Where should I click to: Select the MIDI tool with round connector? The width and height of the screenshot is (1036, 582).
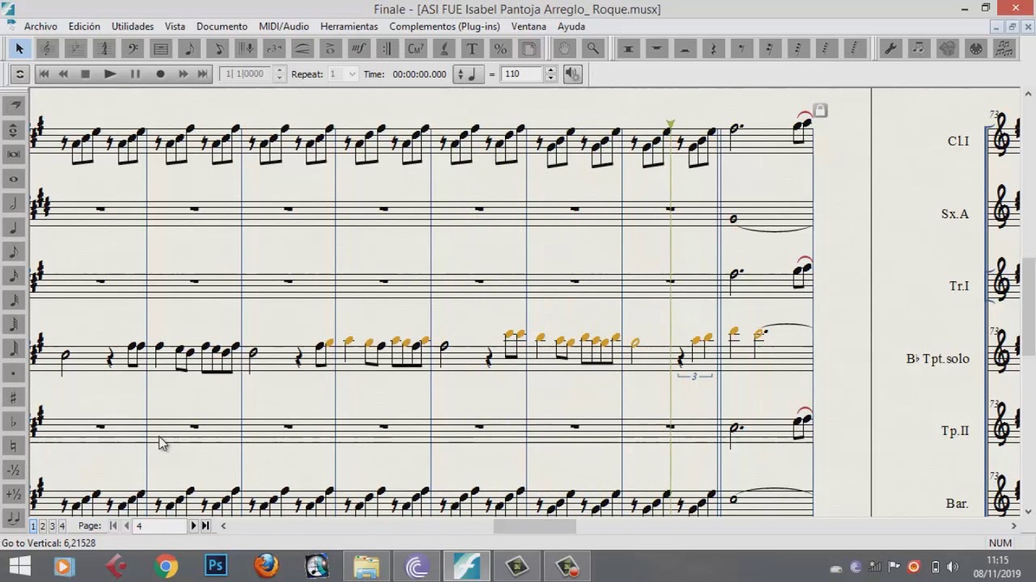point(975,49)
